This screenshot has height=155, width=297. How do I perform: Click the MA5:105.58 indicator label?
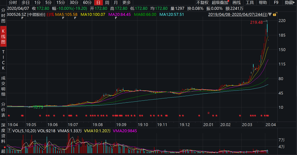[66, 15]
